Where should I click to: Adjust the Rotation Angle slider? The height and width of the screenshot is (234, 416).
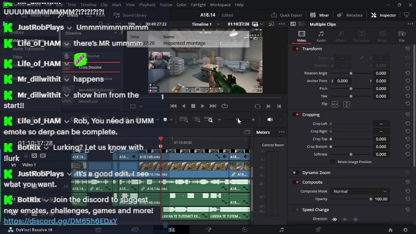351,73
